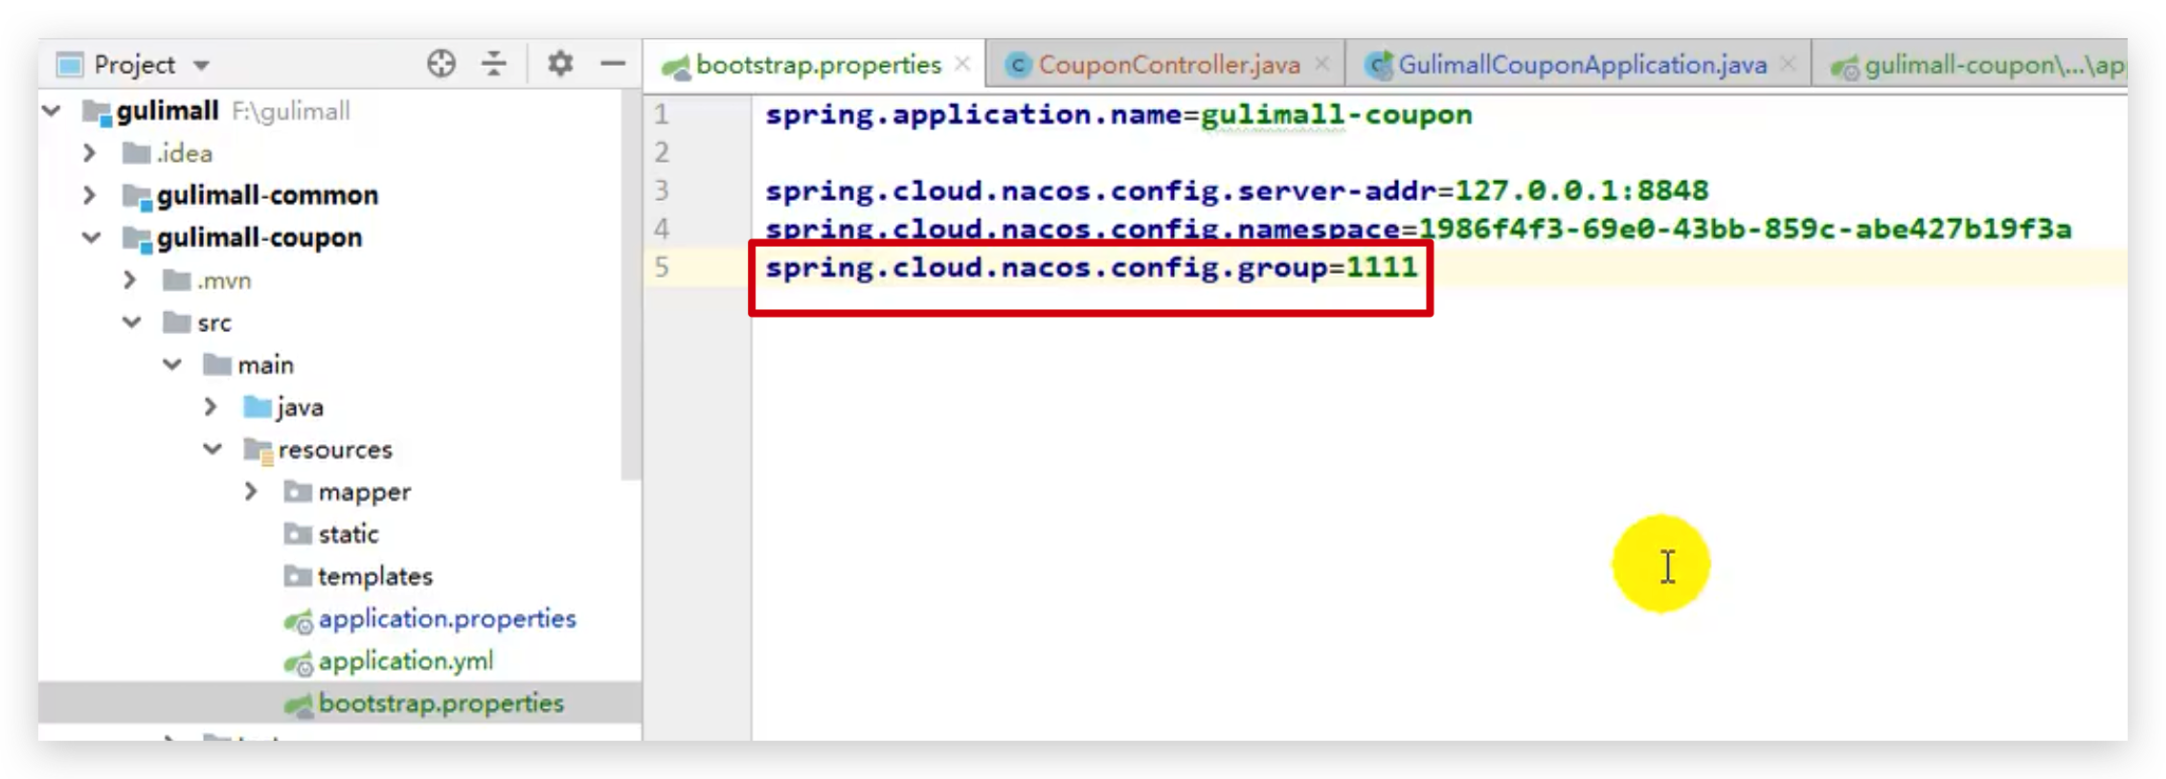Hide the Project panel with minus icon
Screen dimensions: 2166x779
[613, 64]
